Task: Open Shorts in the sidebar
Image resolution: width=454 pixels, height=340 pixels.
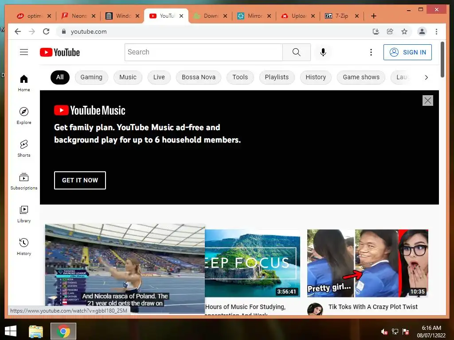Action: point(24,149)
